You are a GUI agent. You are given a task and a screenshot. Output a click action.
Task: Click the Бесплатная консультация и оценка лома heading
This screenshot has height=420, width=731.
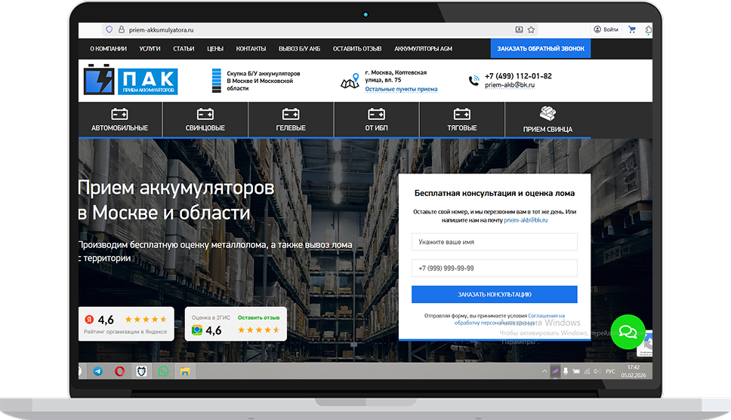(495, 193)
